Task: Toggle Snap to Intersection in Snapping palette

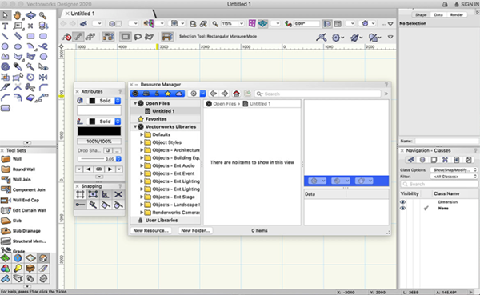Action: click(x=118, y=194)
